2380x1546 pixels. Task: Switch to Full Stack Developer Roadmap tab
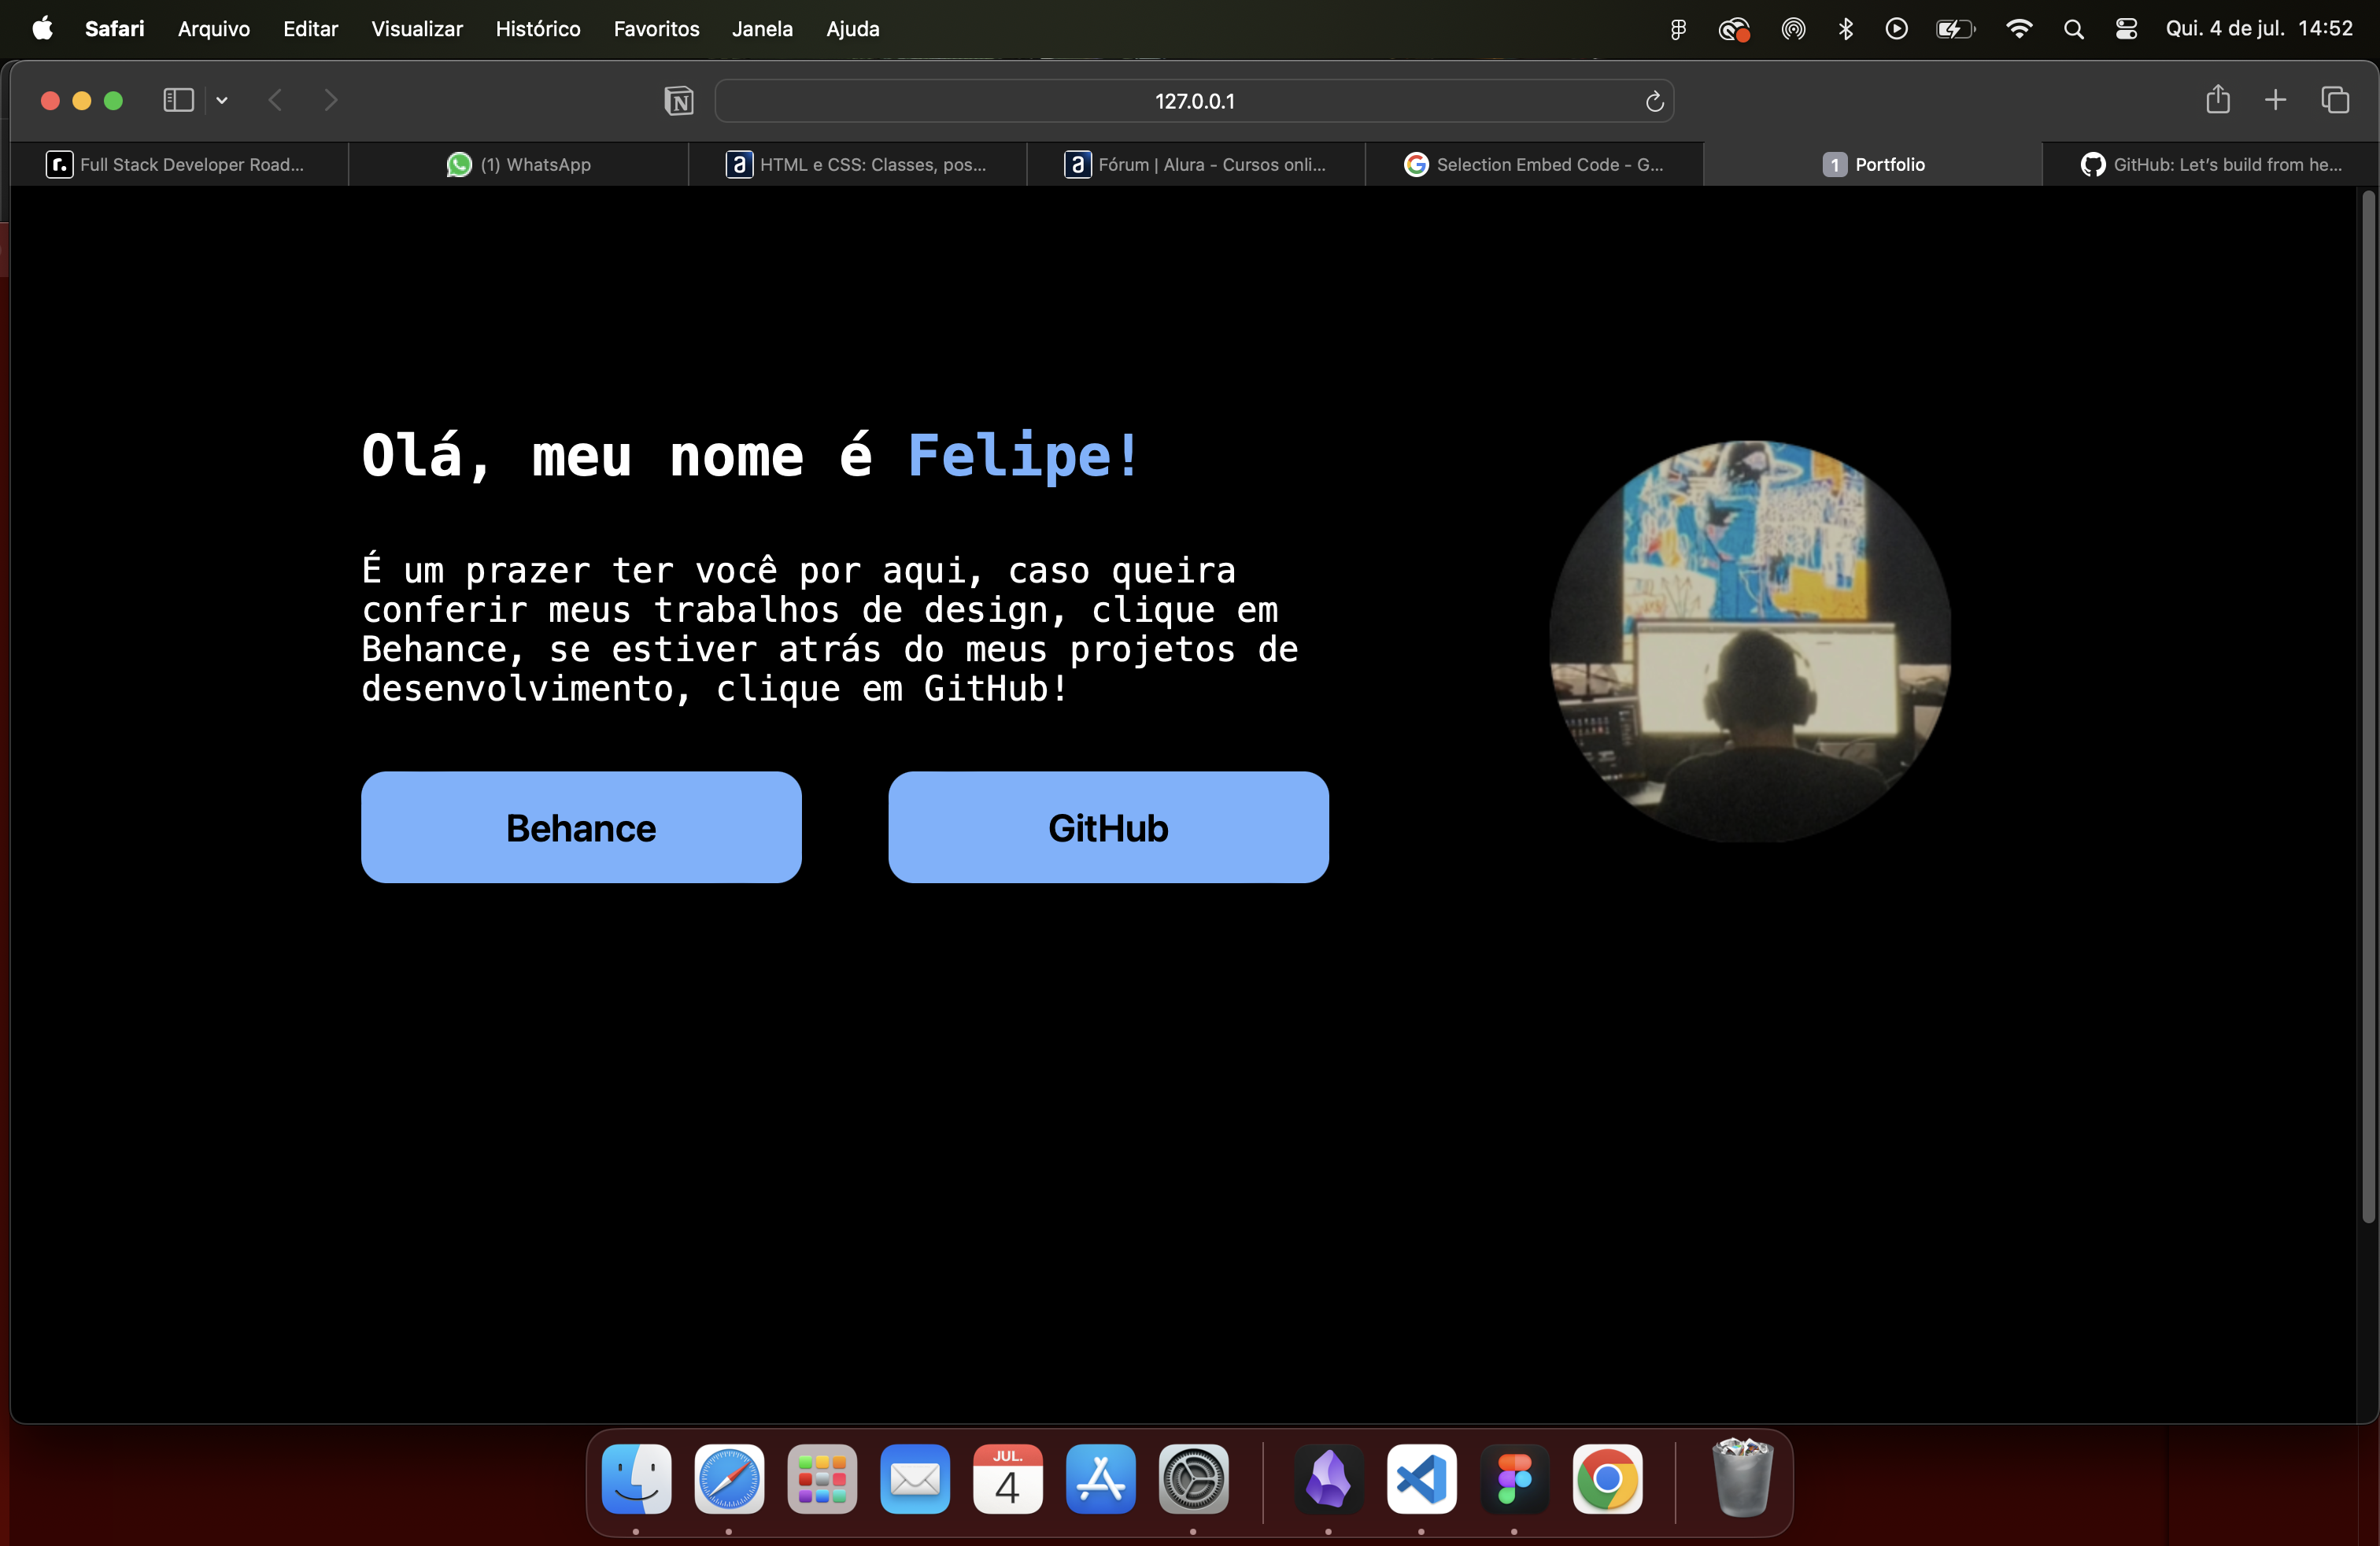coord(179,164)
